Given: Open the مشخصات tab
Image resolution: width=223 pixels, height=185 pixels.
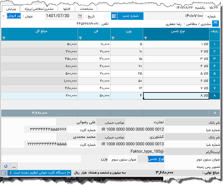Looking at the screenshot, I should (86, 8).
